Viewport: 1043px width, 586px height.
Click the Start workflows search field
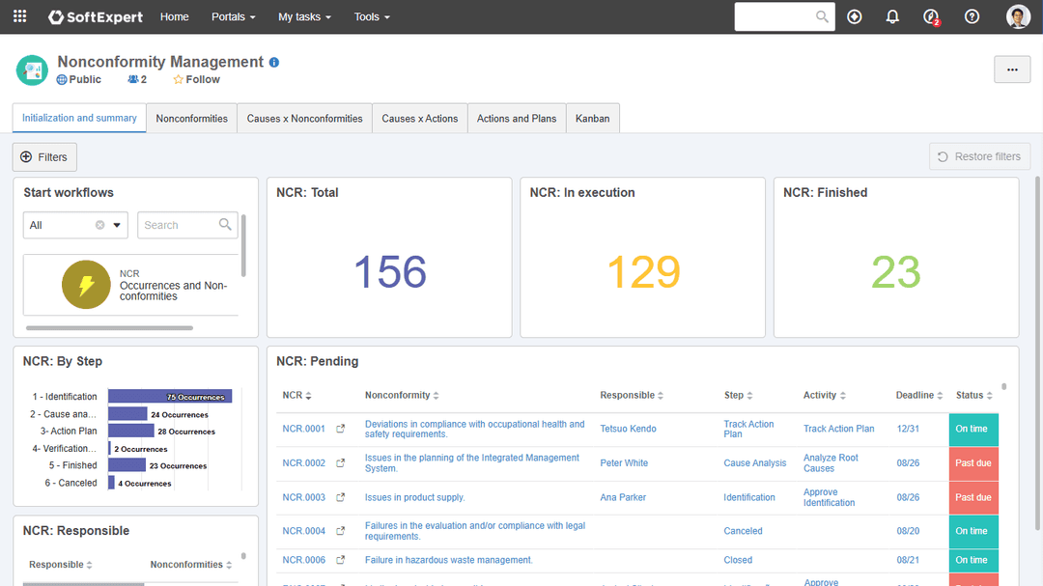(x=180, y=225)
